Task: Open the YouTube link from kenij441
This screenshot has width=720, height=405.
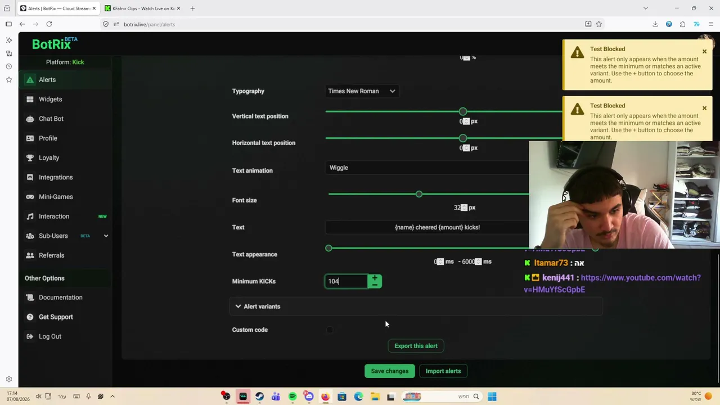Action: click(612, 283)
